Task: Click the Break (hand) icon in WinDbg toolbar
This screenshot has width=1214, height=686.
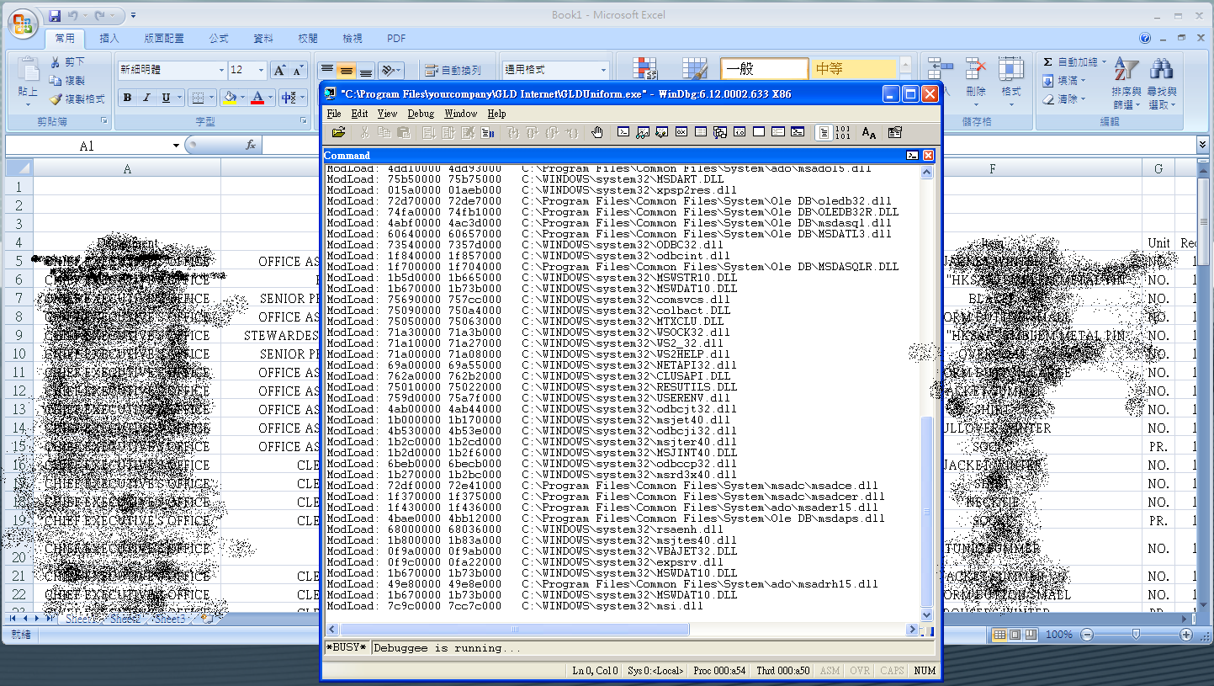Action: pyautogui.click(x=597, y=132)
